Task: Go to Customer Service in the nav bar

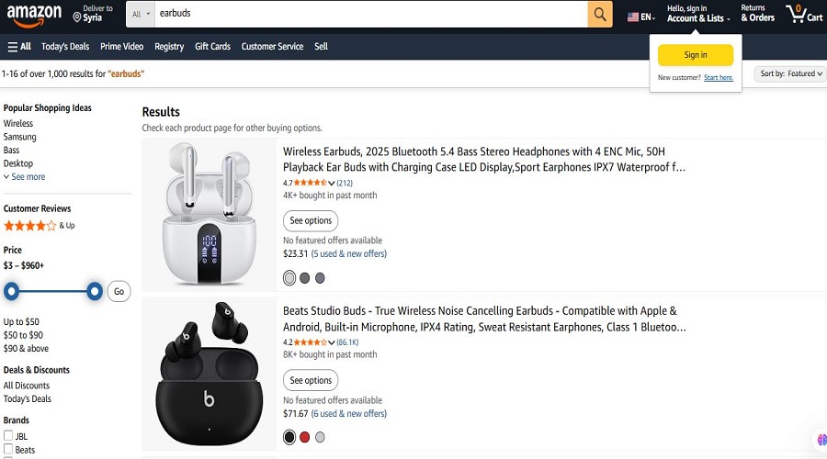Action: (x=272, y=47)
